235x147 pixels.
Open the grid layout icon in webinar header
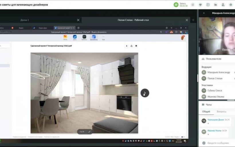pyautogui.click(x=193, y=5)
